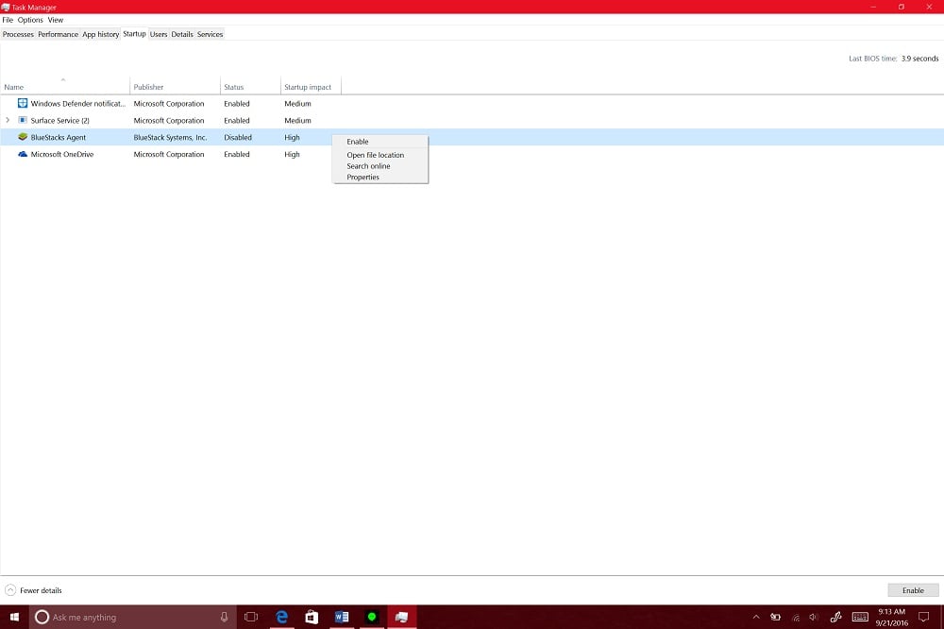
Task: Click the Enable button at bottom right
Action: [912, 589]
